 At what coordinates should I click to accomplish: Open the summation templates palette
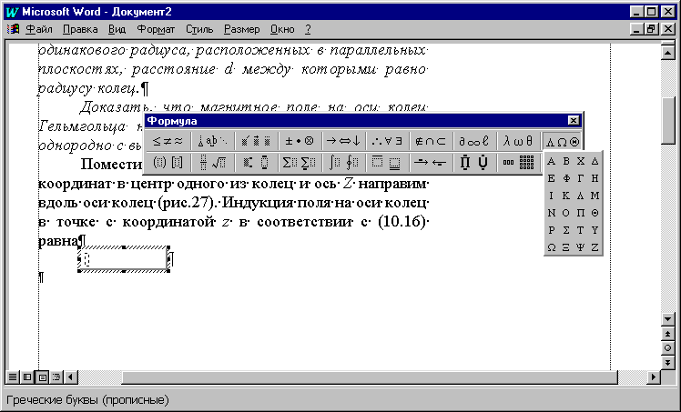coord(300,163)
